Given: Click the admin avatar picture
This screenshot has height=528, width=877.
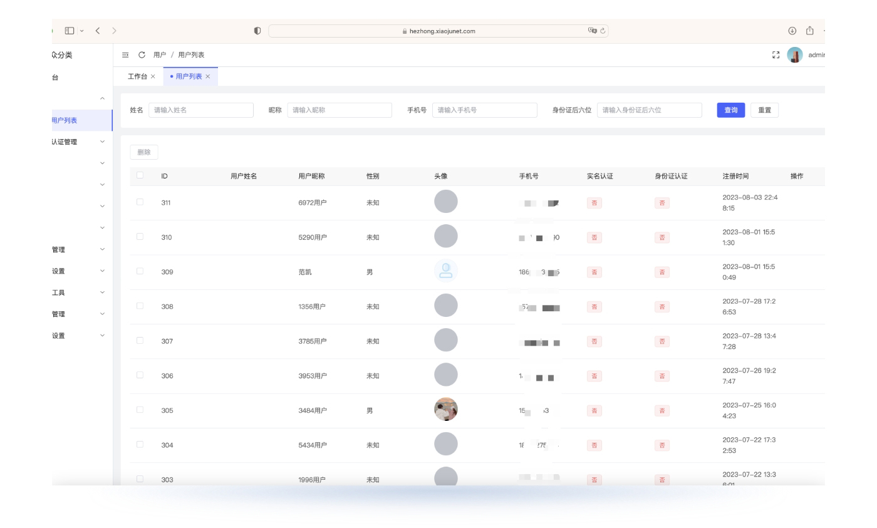Looking at the screenshot, I should point(794,55).
